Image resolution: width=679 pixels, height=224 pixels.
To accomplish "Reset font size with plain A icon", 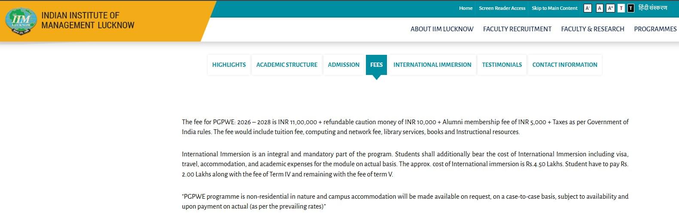I will point(600,8).
